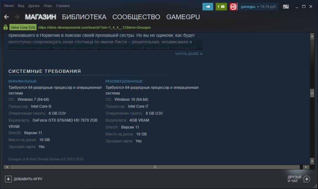
Task: Expand description with ЧИТАТЬ ДАЛЕЕ
Action: click(x=189, y=54)
